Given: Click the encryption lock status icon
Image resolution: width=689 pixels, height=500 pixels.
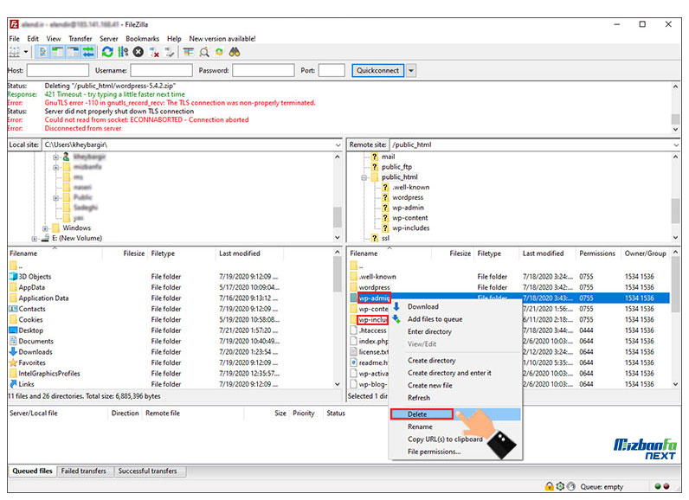Looking at the screenshot, I should (549, 486).
